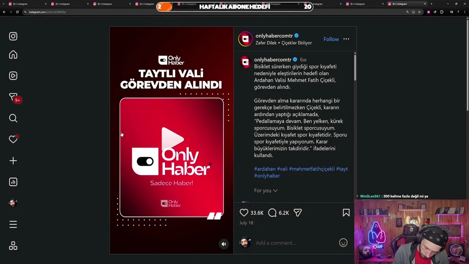Image resolution: width=469 pixels, height=264 pixels.
Task: Open Notifications heart icon in sidebar
Action: pyautogui.click(x=14, y=139)
